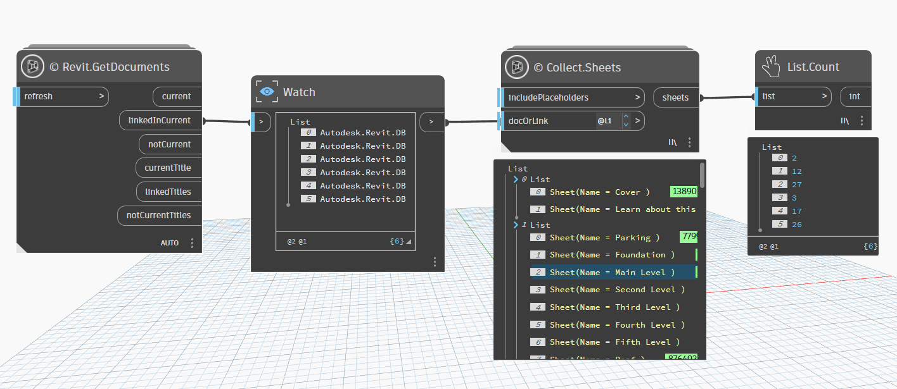Image resolution: width=897 pixels, height=389 pixels.
Task: Click the green ID tag beside Parking sheet
Action: (689, 237)
